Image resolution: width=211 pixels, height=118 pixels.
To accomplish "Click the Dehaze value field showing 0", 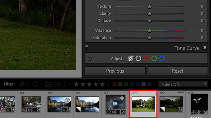I will coord(202,21).
